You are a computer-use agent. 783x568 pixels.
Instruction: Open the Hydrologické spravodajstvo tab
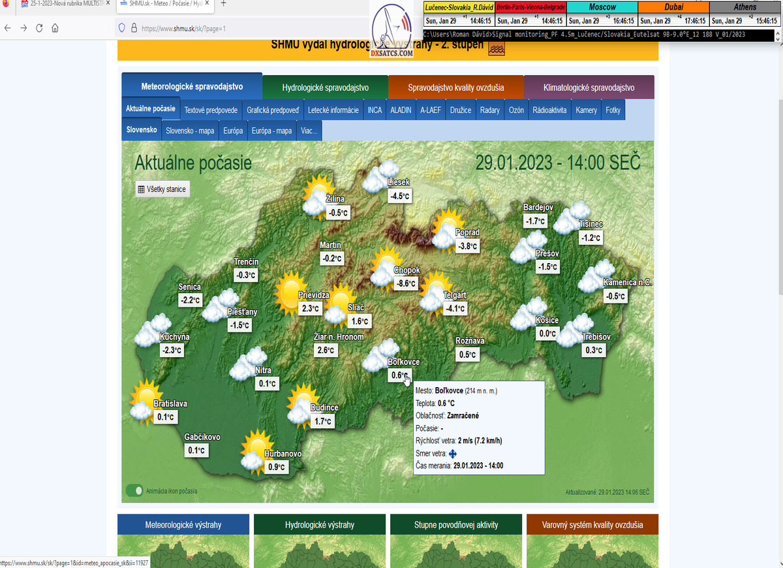pos(325,87)
